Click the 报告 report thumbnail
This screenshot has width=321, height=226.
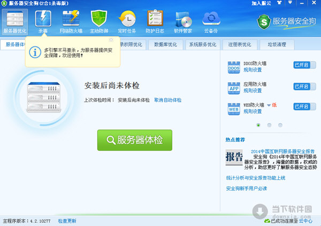coord(234,157)
